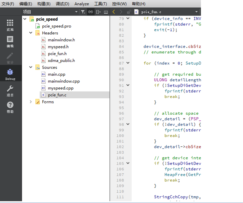This screenshot has width=243, height=203.
Task: Click the Forms folder label
Action: point(48,102)
